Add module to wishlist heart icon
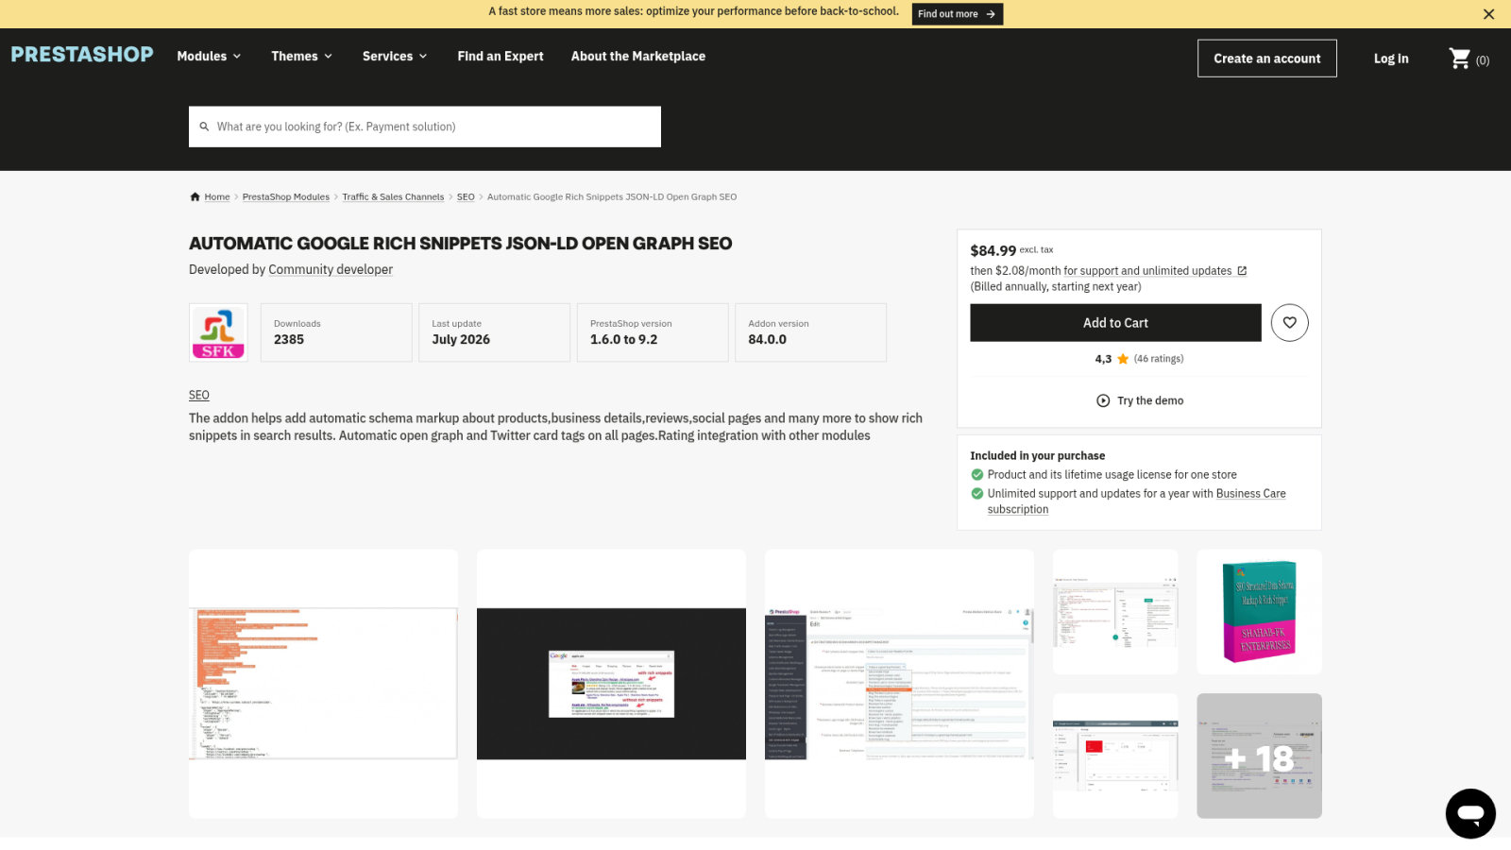This screenshot has width=1511, height=850. [1289, 323]
